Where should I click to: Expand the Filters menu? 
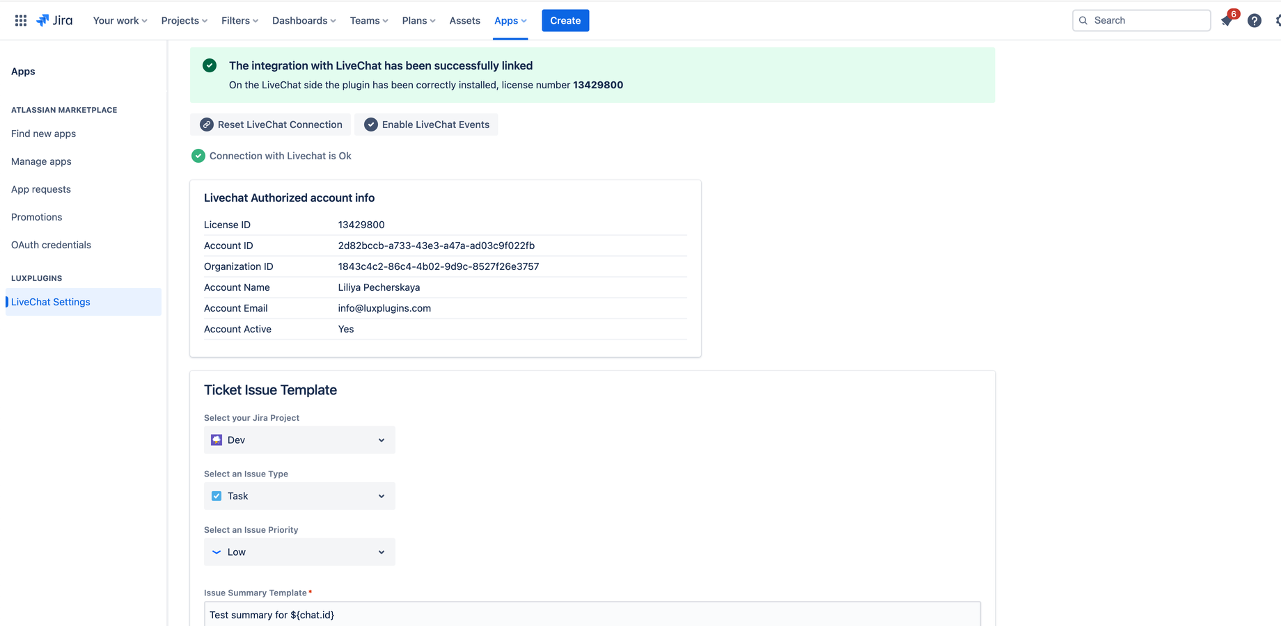tap(239, 20)
